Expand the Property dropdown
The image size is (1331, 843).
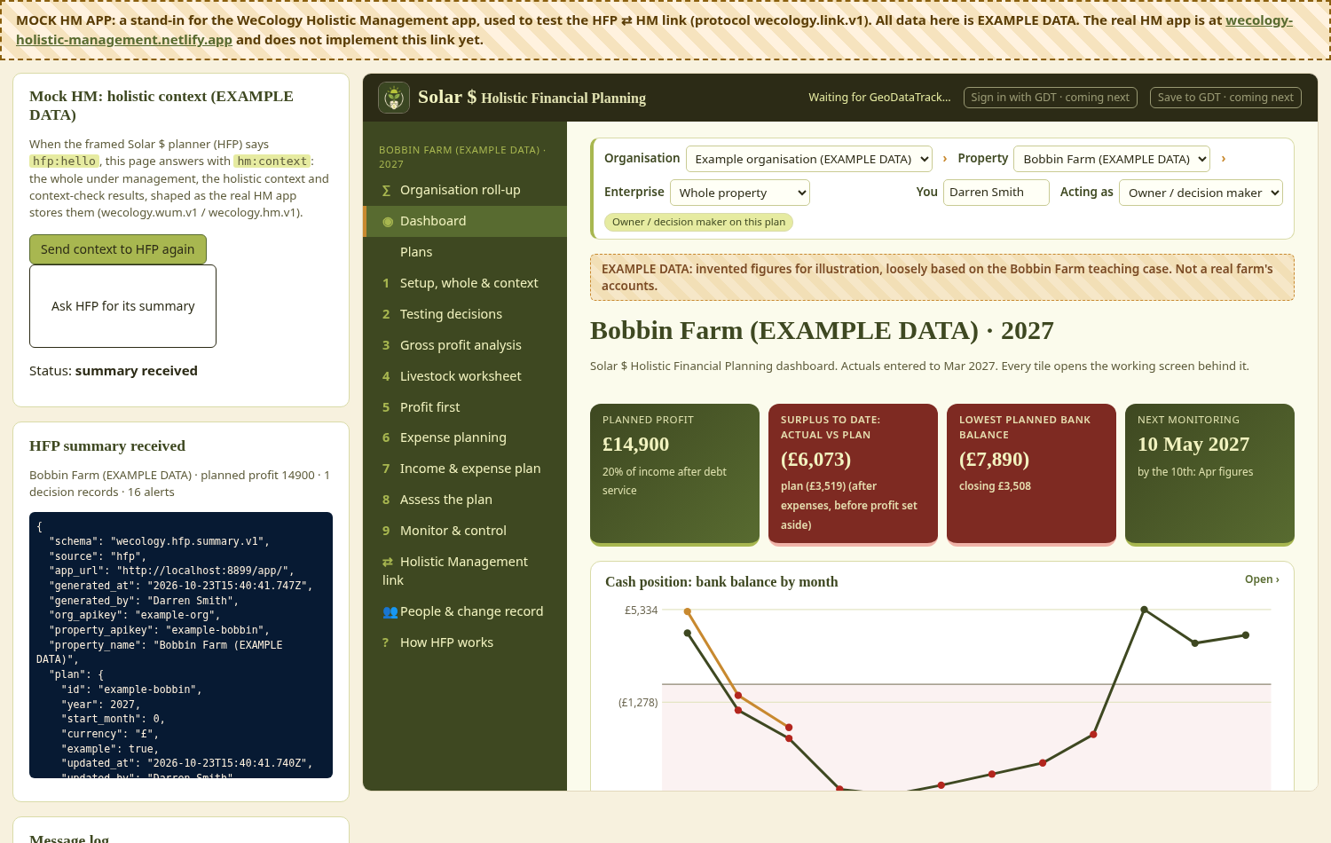[1112, 159]
